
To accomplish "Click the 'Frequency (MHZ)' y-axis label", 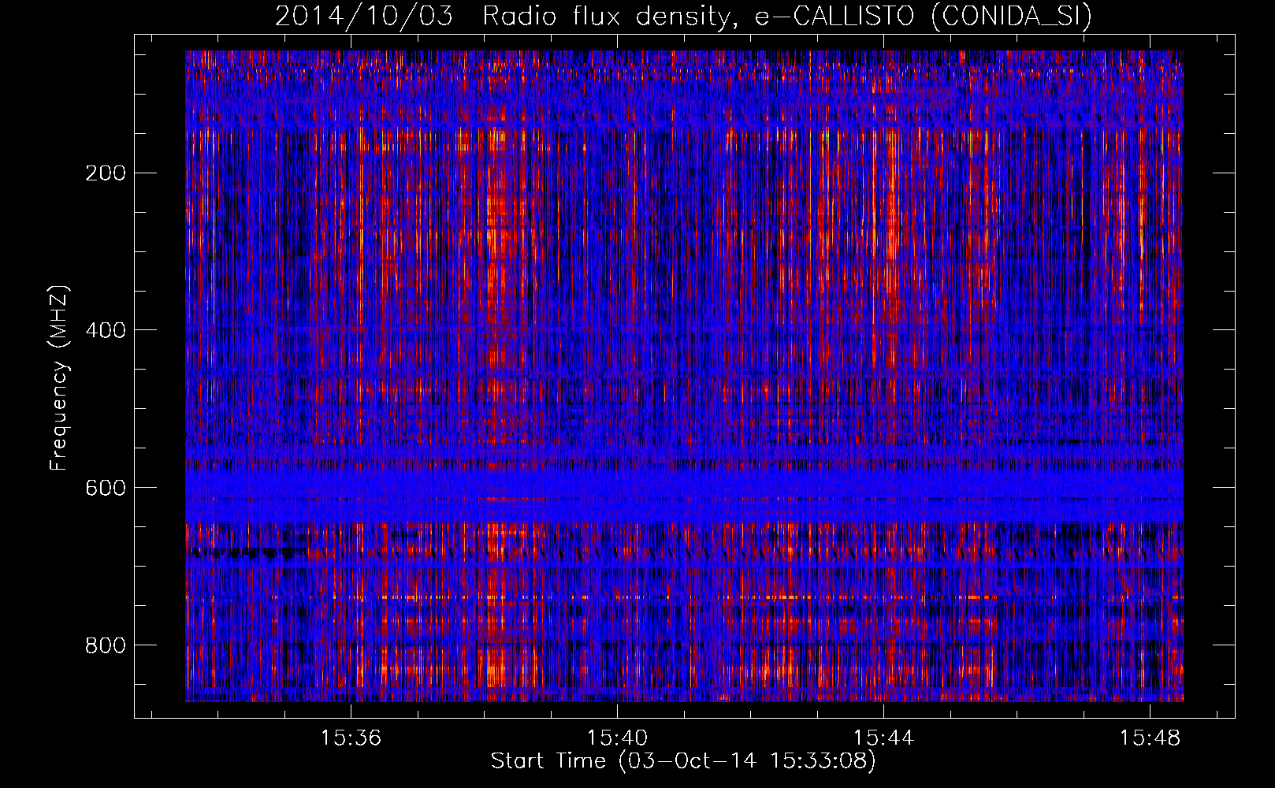I will tap(58, 378).
